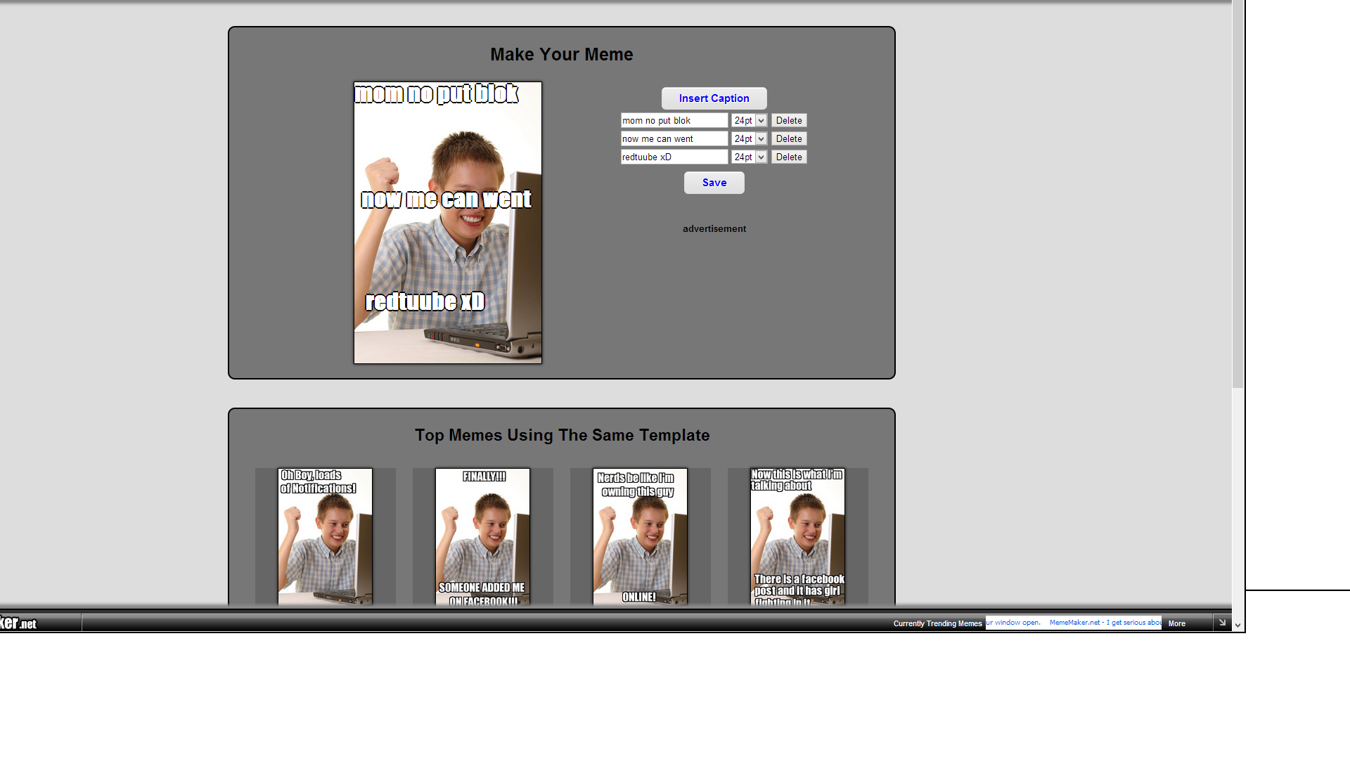Select 'now me can went' caption on meme image
Screen dimensions: 1350x759
coord(446,200)
